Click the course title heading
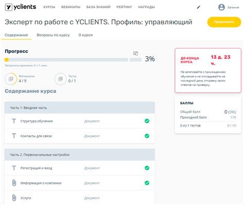 click(x=98, y=22)
